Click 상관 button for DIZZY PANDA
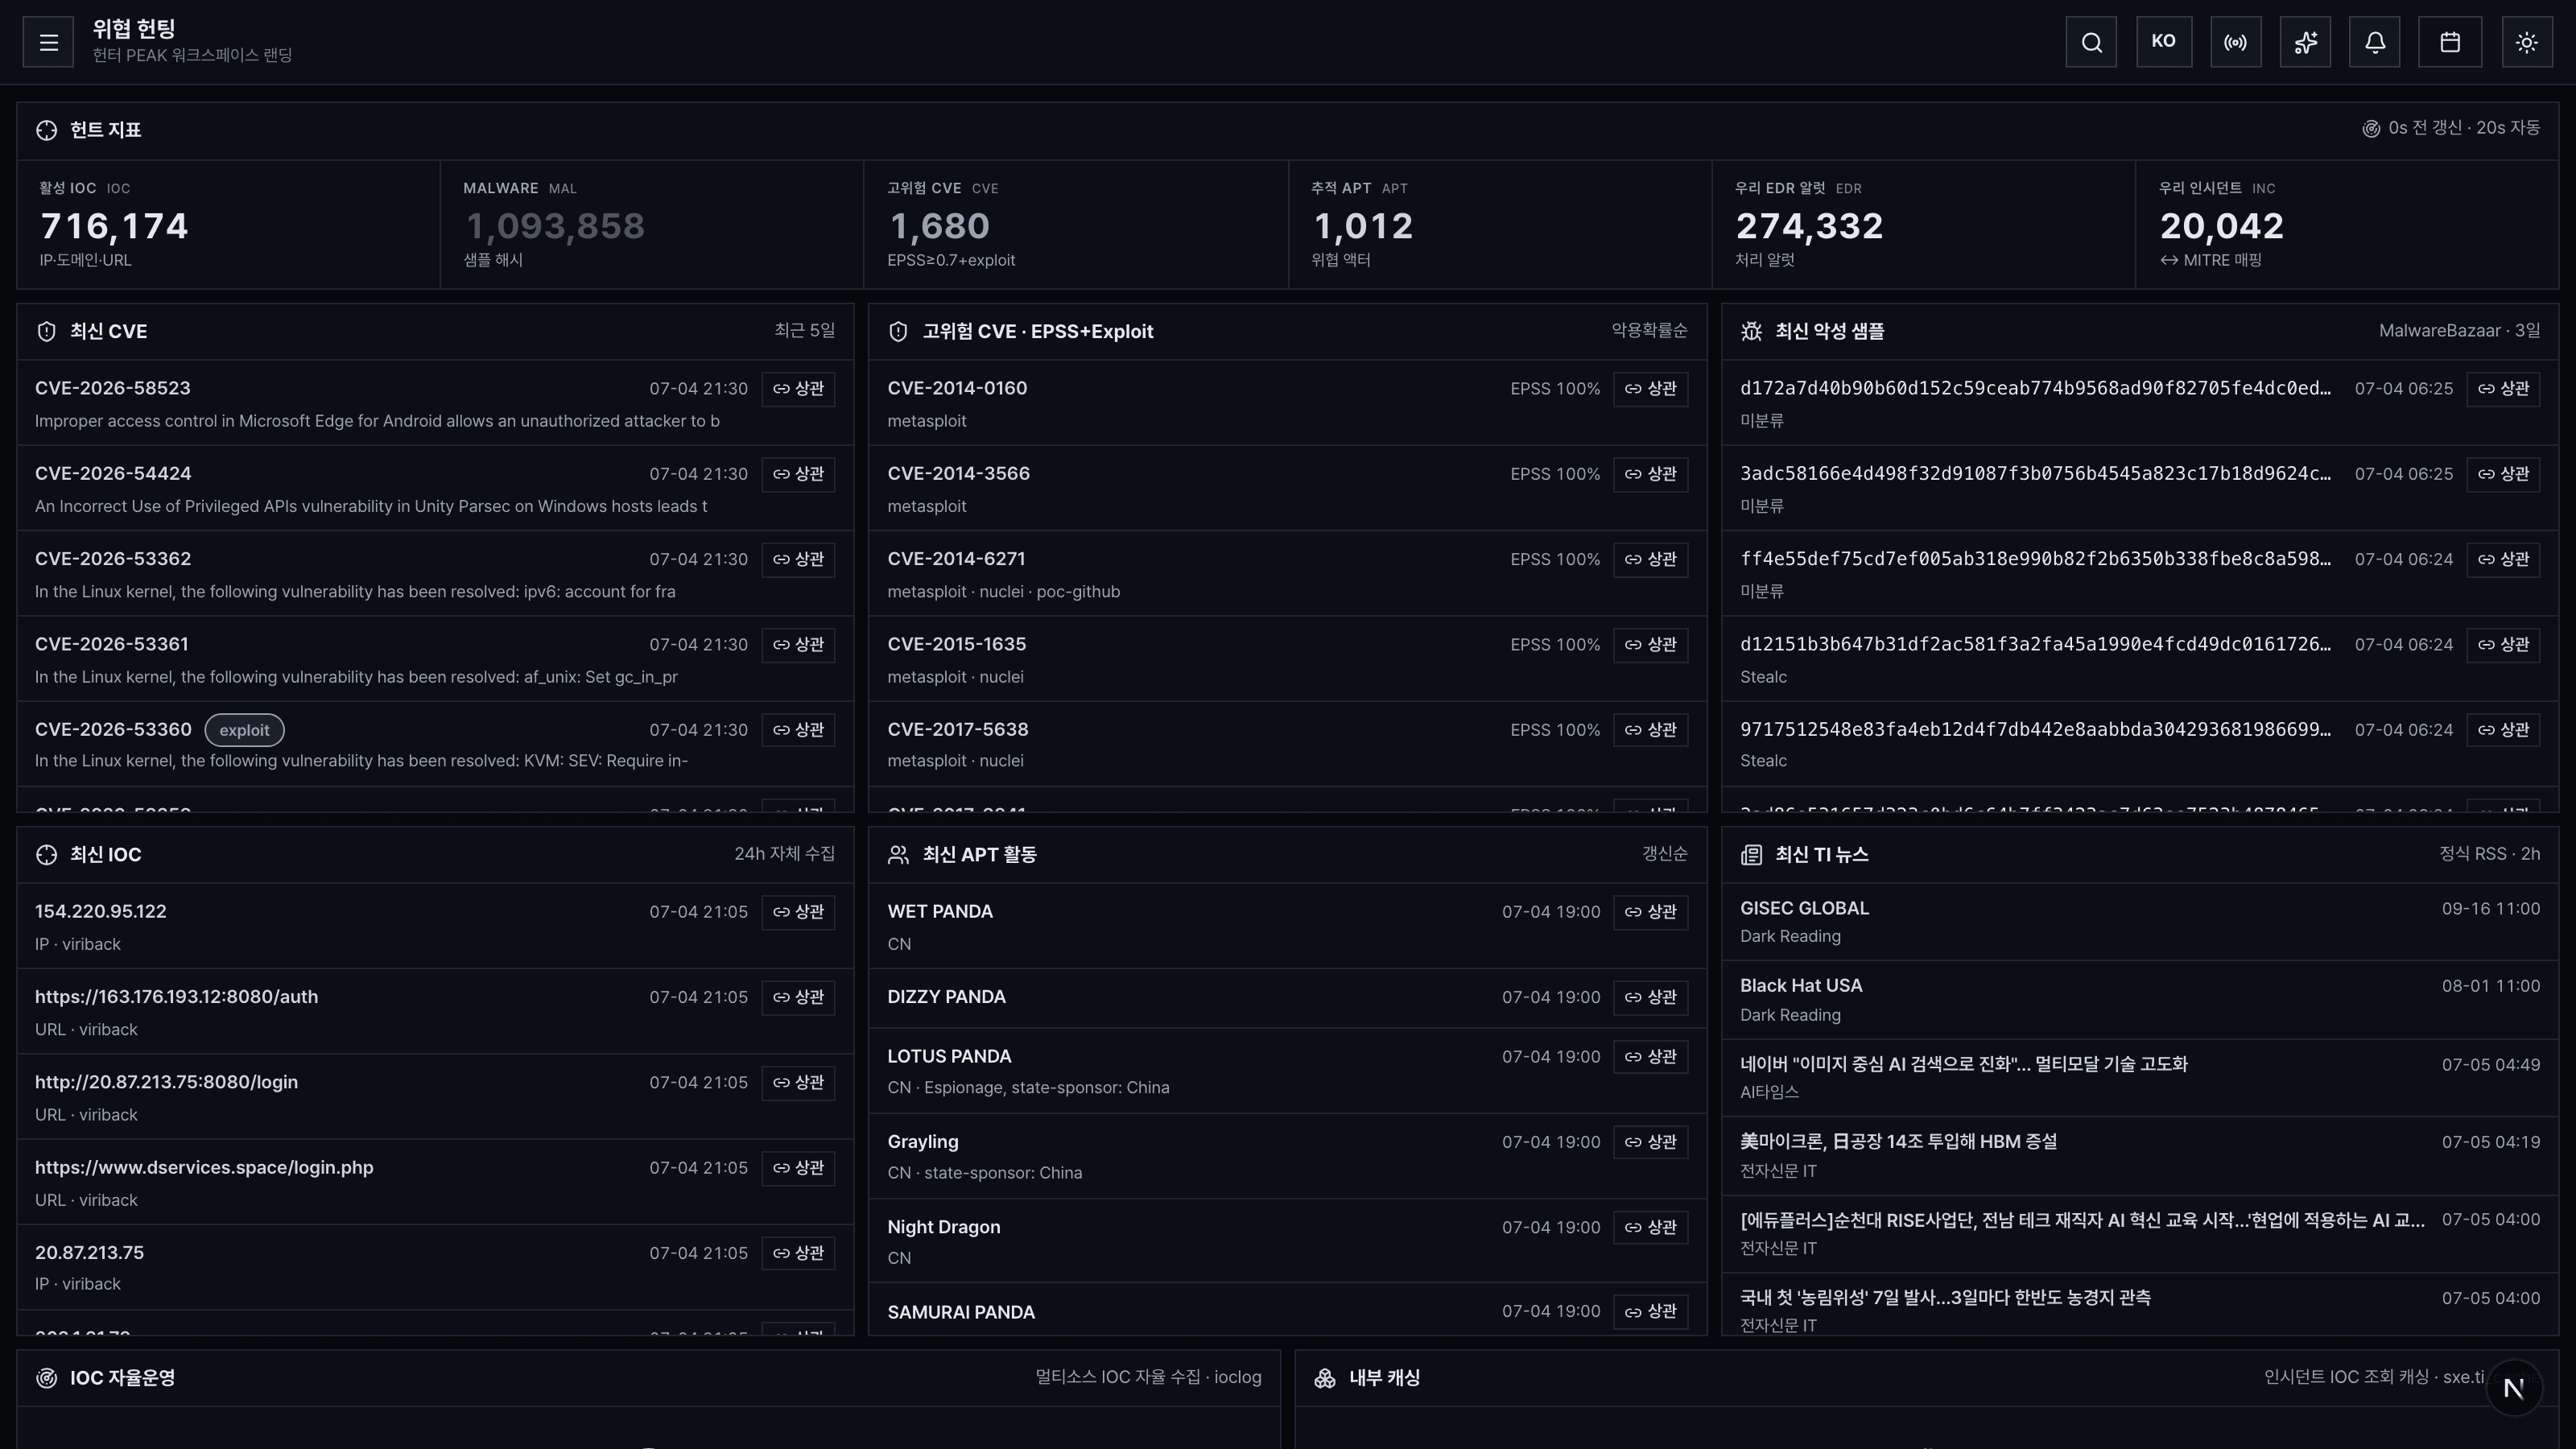The height and width of the screenshot is (1449, 2576). [x=1651, y=997]
